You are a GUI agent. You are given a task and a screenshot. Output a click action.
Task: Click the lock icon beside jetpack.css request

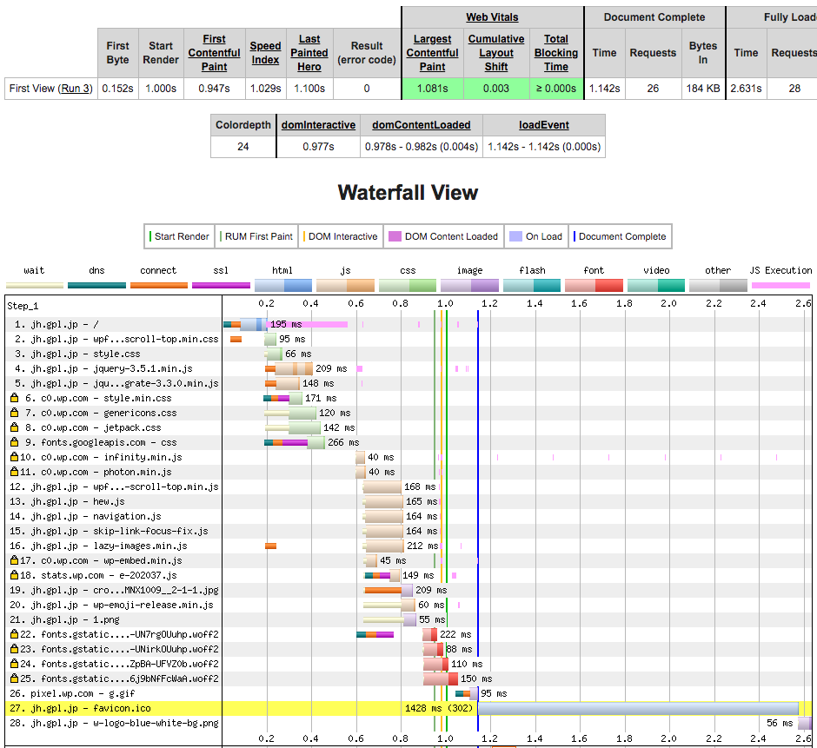[14, 428]
